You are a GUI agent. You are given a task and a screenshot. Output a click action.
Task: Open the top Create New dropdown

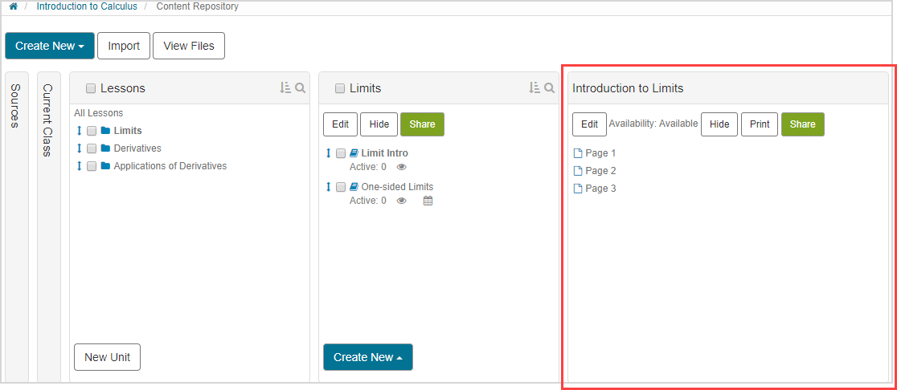[50, 46]
